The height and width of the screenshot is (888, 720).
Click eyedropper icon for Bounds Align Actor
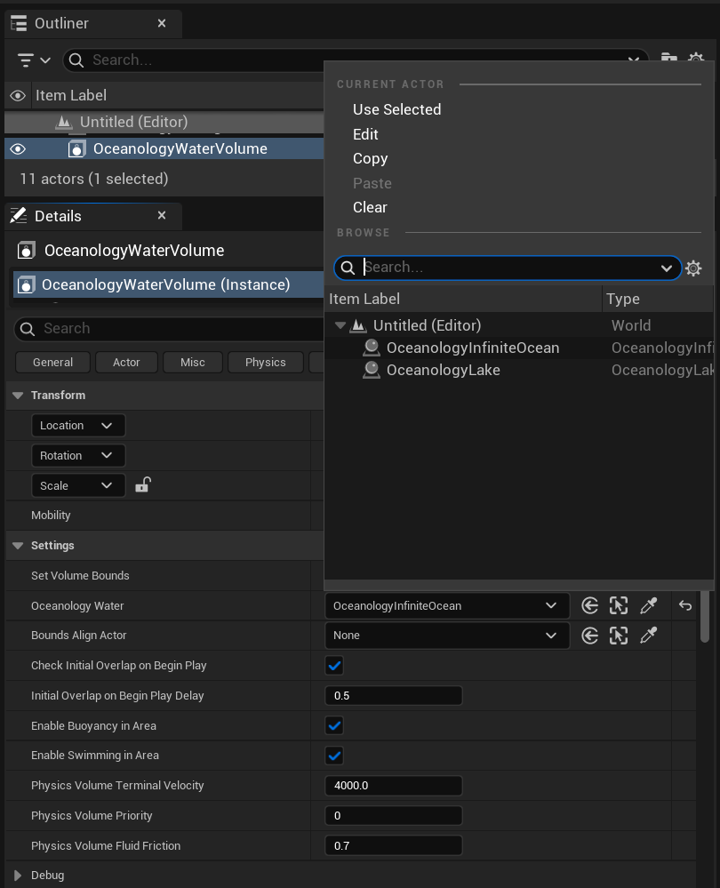click(x=649, y=636)
